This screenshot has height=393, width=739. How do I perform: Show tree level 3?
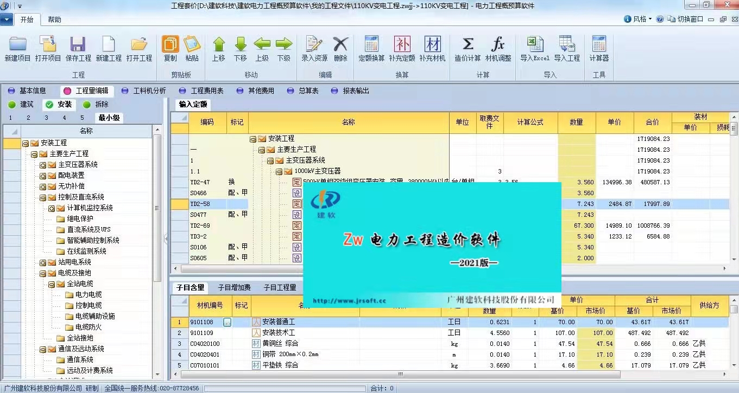(47, 118)
